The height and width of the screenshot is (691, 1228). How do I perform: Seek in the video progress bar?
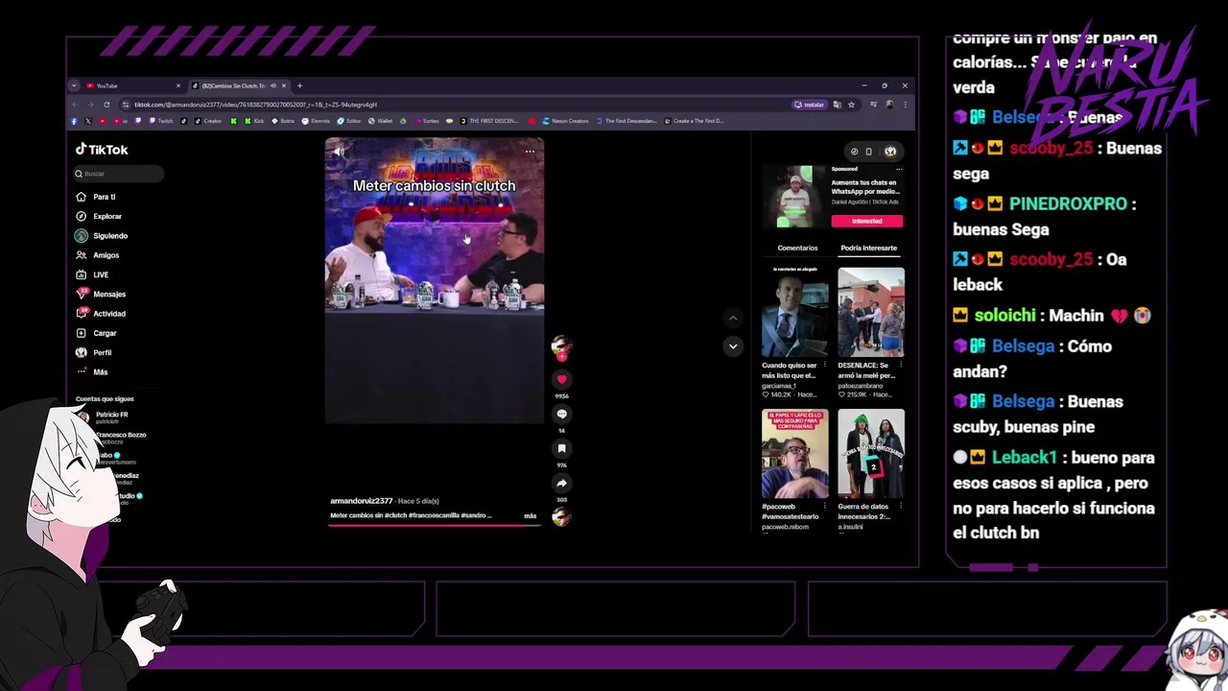click(x=434, y=525)
